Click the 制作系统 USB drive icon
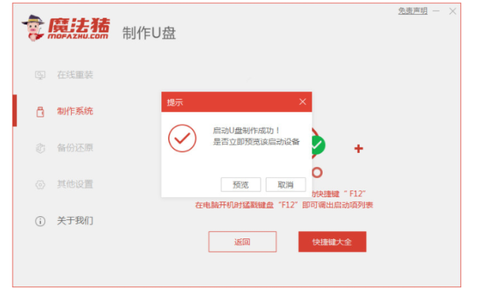The height and width of the screenshot is (302, 484). (40, 111)
